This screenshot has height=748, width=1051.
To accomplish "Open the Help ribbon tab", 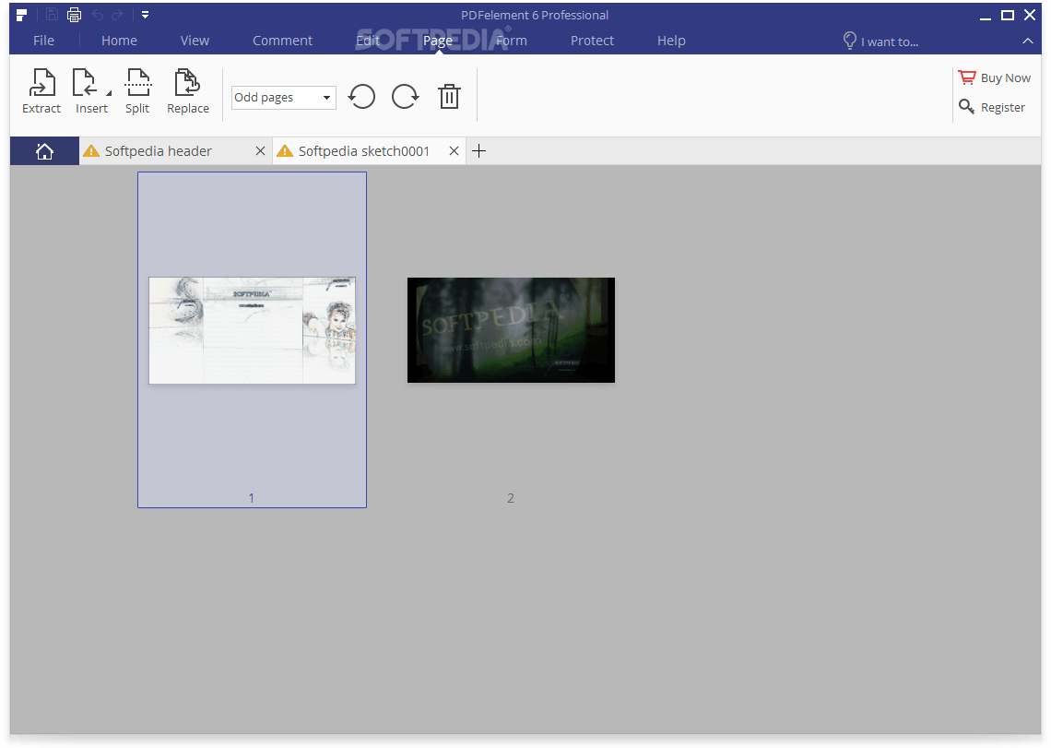I will pos(671,41).
